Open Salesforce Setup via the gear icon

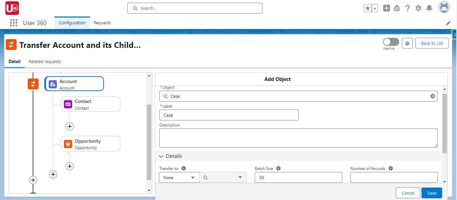[418, 8]
